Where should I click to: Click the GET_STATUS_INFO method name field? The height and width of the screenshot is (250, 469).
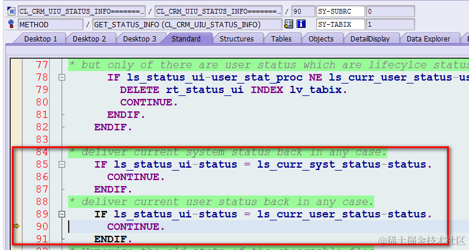187,24
